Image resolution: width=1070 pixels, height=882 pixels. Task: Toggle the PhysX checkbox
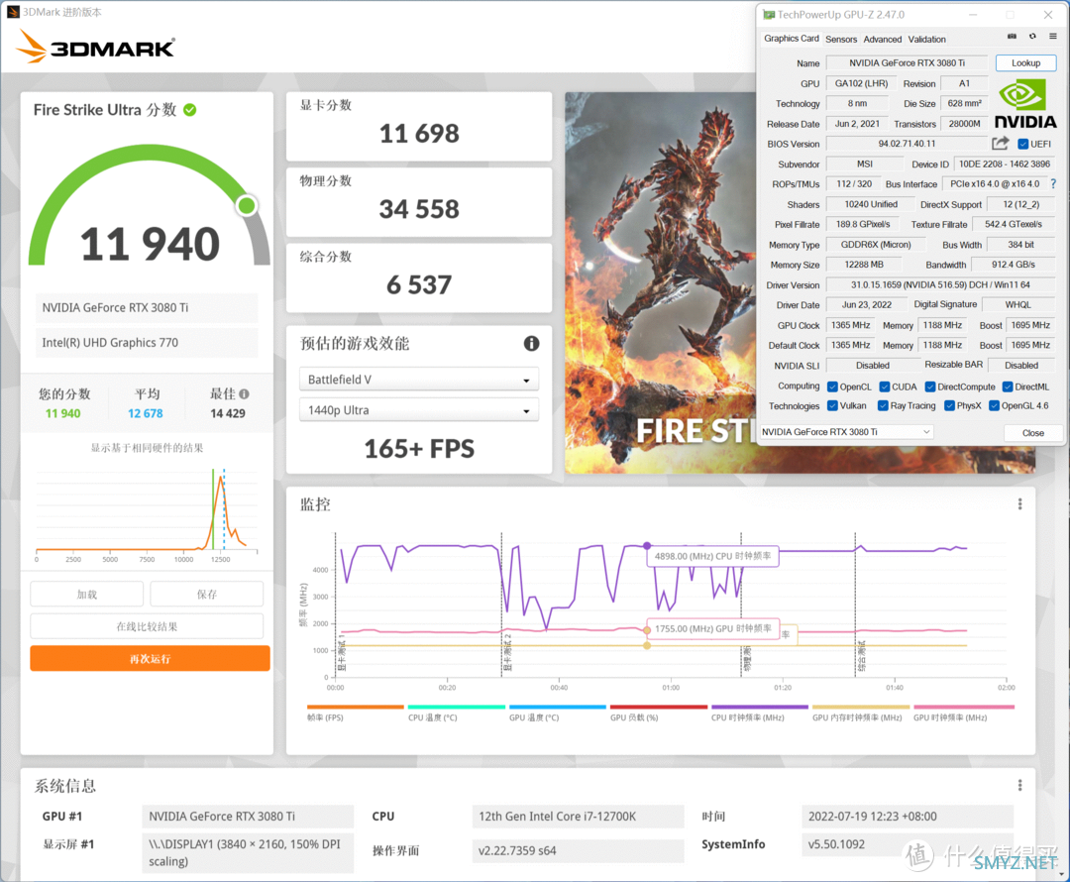949,406
